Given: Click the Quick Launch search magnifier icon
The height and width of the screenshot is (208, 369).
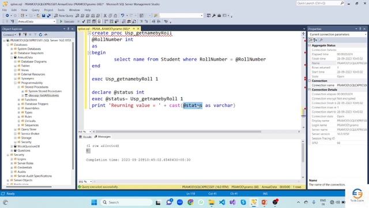Looking at the screenshot, I should click(342, 3).
